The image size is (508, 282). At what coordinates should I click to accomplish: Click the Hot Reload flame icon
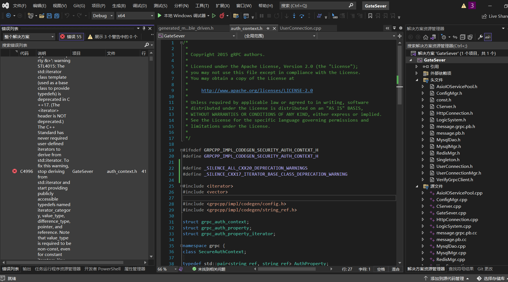pyautogui.click(x=222, y=16)
